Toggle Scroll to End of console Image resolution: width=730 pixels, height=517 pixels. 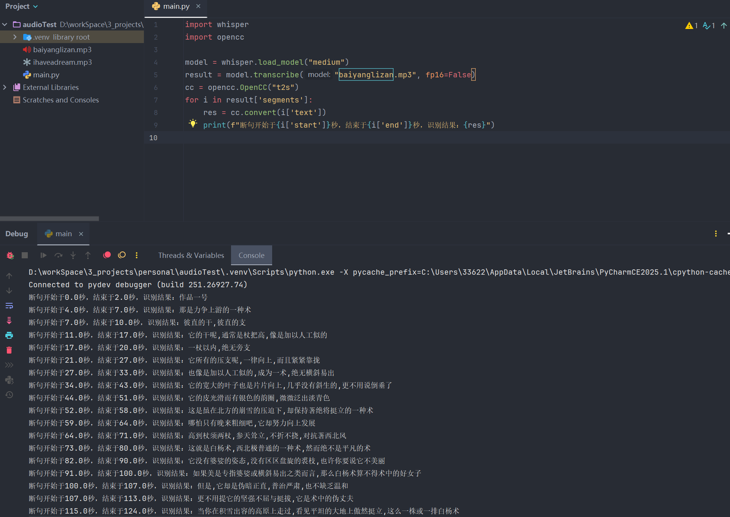click(9, 320)
